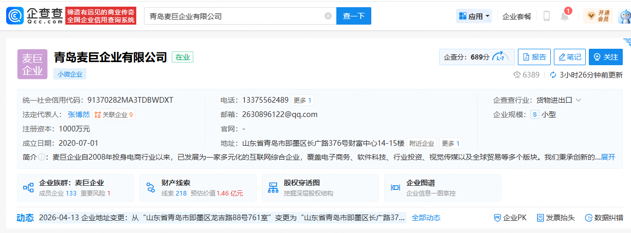
Task: Click the intro help question icon
Action: coord(41,157)
